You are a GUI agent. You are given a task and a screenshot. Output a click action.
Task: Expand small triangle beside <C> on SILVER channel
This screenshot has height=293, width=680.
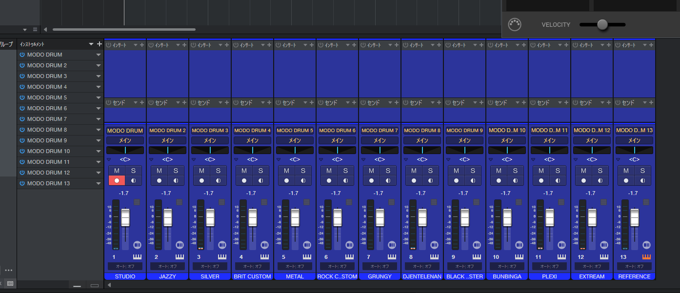click(x=194, y=159)
